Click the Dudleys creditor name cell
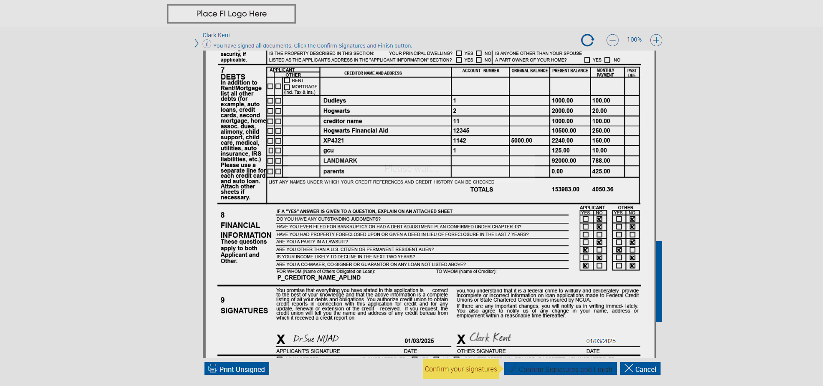The height and width of the screenshot is (386, 823). pyautogui.click(x=386, y=101)
